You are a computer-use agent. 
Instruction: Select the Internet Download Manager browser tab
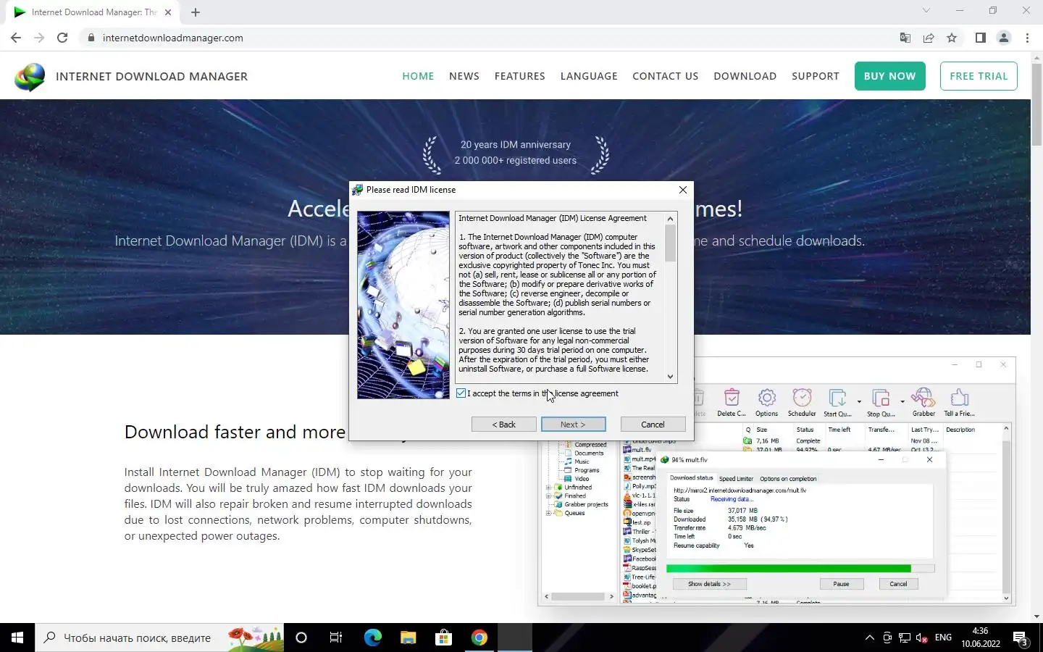(93, 12)
